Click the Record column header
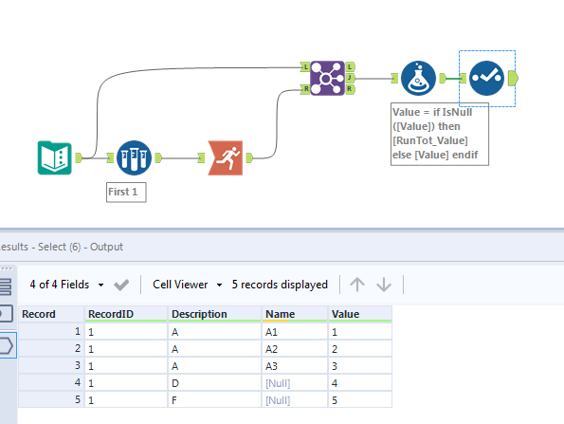Screen dimensions: 564x424 pos(51,314)
